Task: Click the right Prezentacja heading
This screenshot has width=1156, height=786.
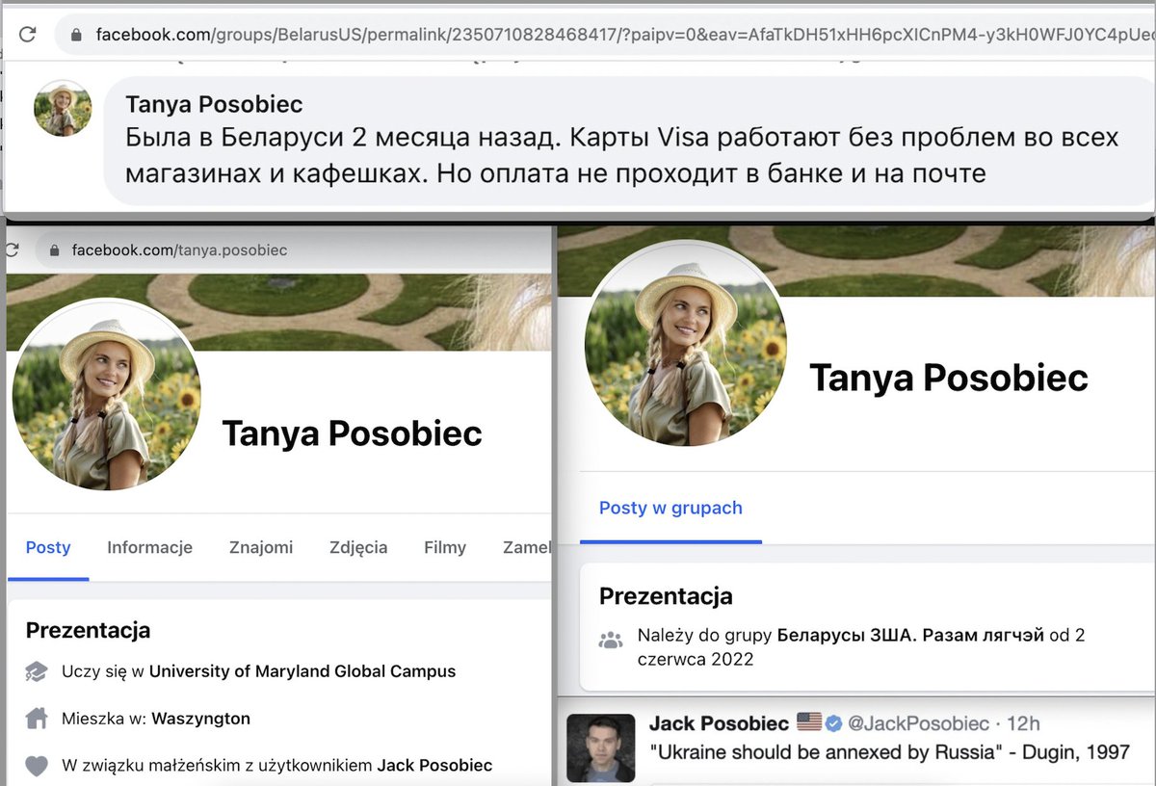Action: (666, 596)
